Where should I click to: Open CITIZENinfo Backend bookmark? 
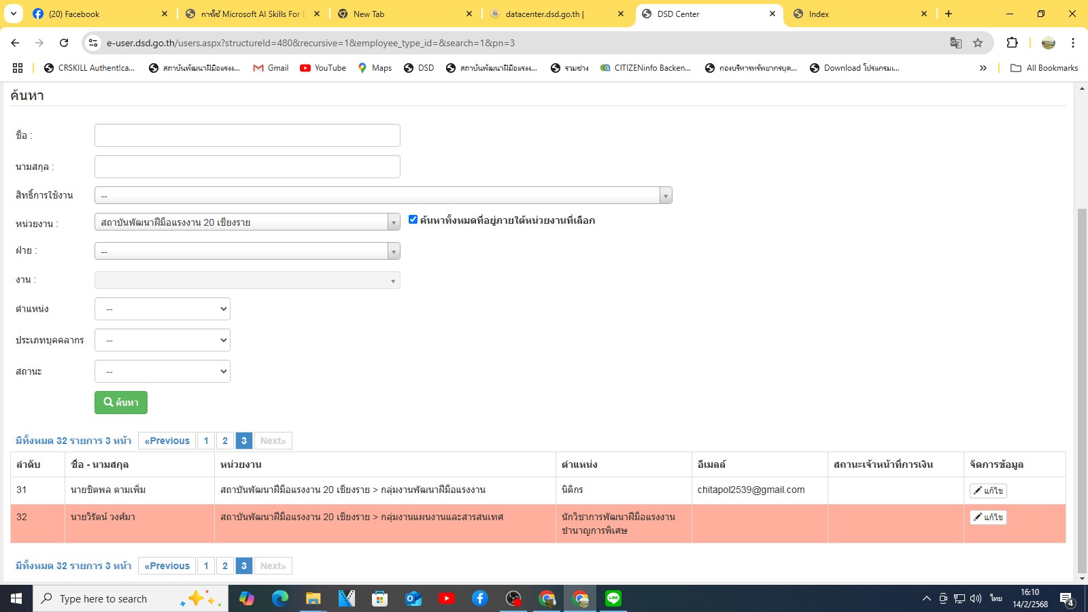[x=645, y=68]
